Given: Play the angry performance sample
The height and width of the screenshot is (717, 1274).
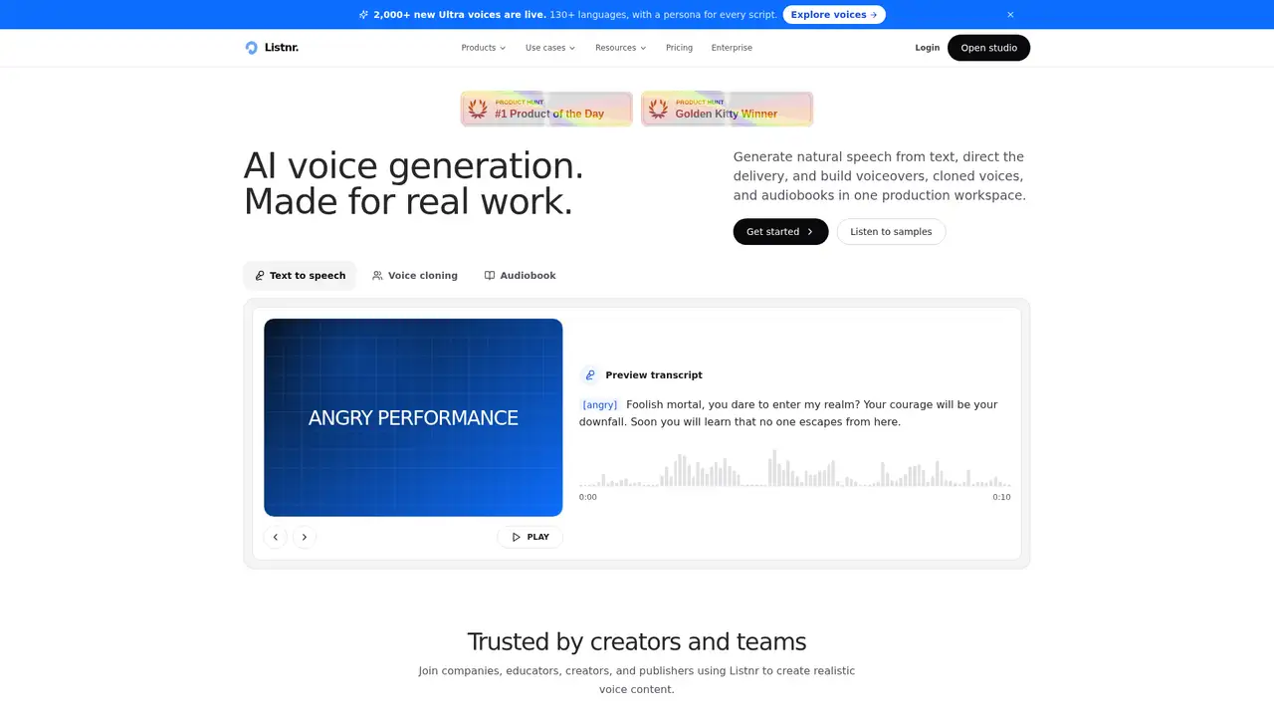Looking at the screenshot, I should 530,537.
